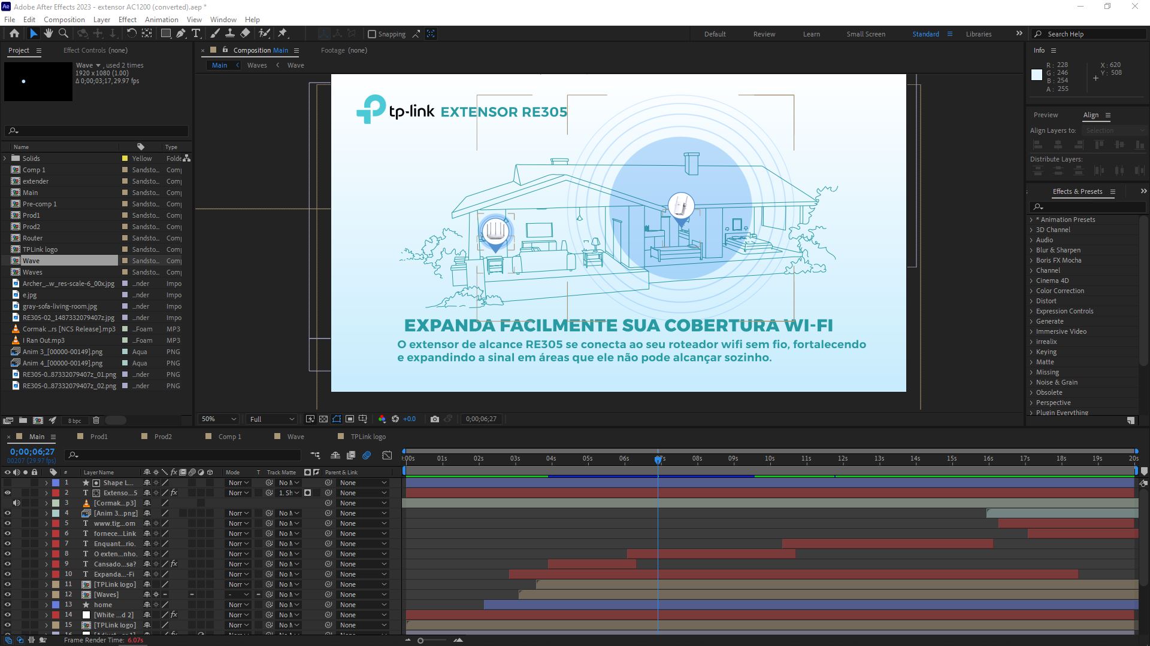Image resolution: width=1150 pixels, height=646 pixels.
Task: Open the 50% magnification dropdown
Action: (x=219, y=419)
